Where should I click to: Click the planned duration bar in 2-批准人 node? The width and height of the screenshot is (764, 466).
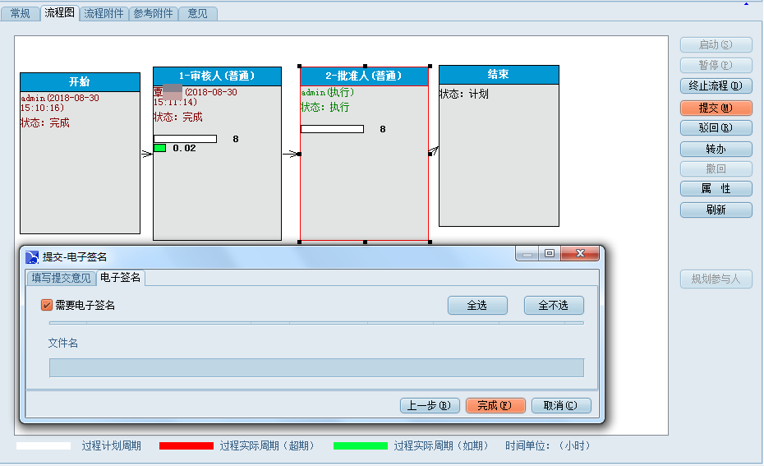[x=333, y=129]
